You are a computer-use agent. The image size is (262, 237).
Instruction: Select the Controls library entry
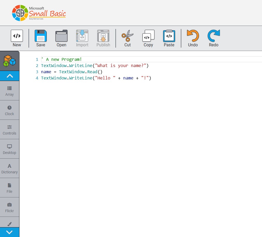pyautogui.click(x=10, y=130)
